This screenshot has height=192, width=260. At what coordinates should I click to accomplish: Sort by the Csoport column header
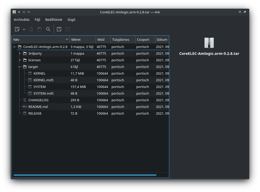pos(145,39)
